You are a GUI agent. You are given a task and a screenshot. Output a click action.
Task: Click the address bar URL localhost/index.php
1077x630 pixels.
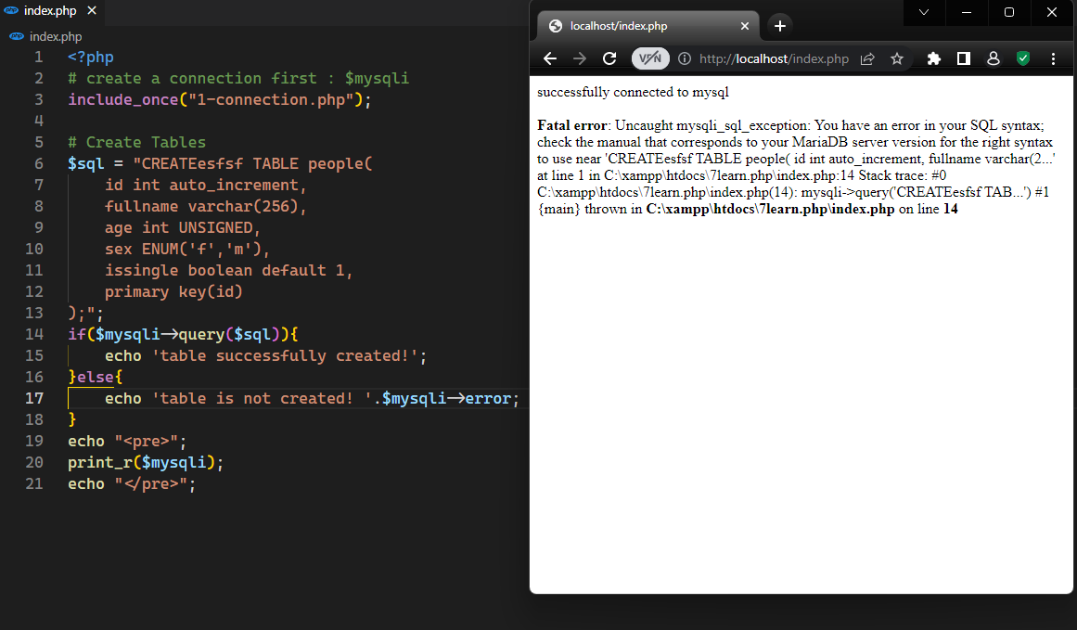click(x=774, y=58)
